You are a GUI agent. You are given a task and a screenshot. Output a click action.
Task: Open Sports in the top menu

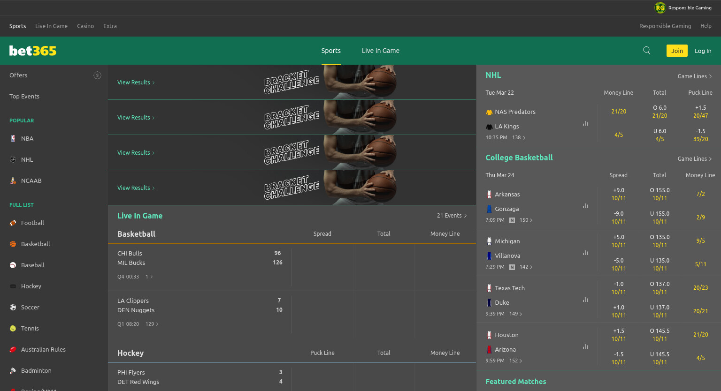pos(18,26)
